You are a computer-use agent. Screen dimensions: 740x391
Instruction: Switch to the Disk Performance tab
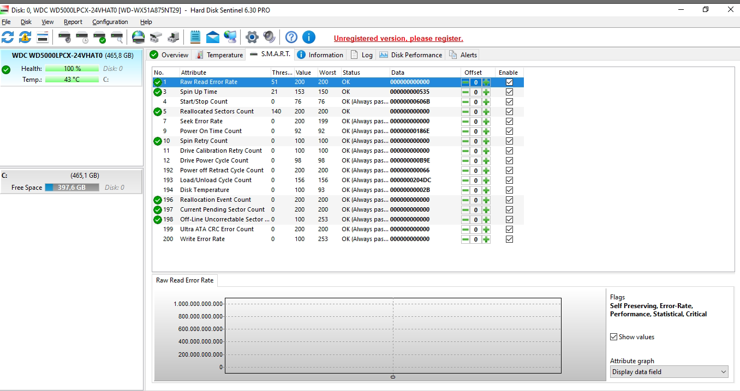click(x=410, y=55)
